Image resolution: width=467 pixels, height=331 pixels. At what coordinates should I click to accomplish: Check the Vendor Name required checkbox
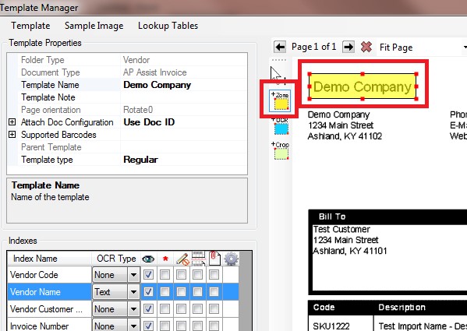(x=165, y=292)
